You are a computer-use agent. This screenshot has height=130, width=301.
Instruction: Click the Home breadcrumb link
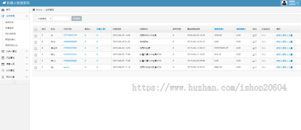pyautogui.click(x=39, y=10)
